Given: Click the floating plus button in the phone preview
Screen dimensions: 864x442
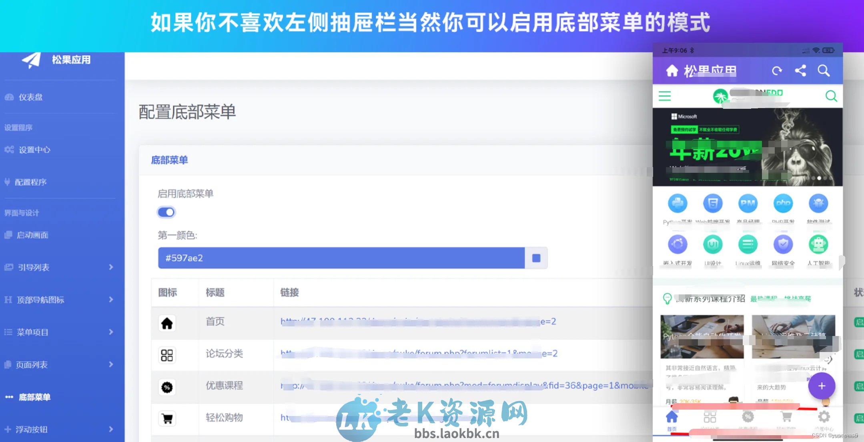Looking at the screenshot, I should coord(821,386).
